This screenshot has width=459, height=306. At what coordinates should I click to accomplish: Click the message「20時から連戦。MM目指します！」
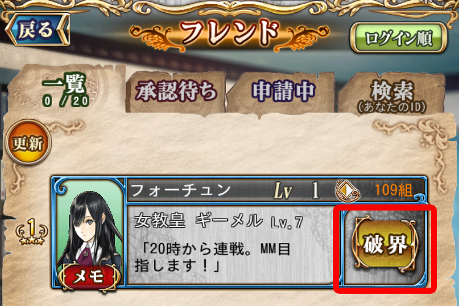pyautogui.click(x=212, y=258)
